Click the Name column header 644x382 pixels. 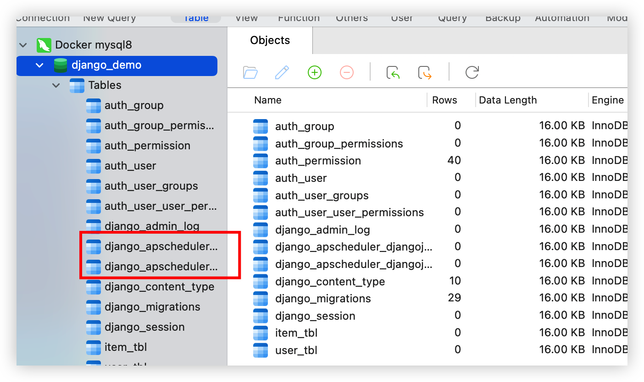pyautogui.click(x=268, y=100)
